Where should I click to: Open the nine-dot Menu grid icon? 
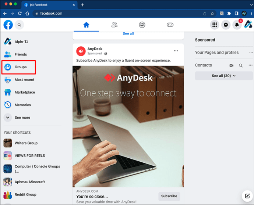(x=215, y=25)
